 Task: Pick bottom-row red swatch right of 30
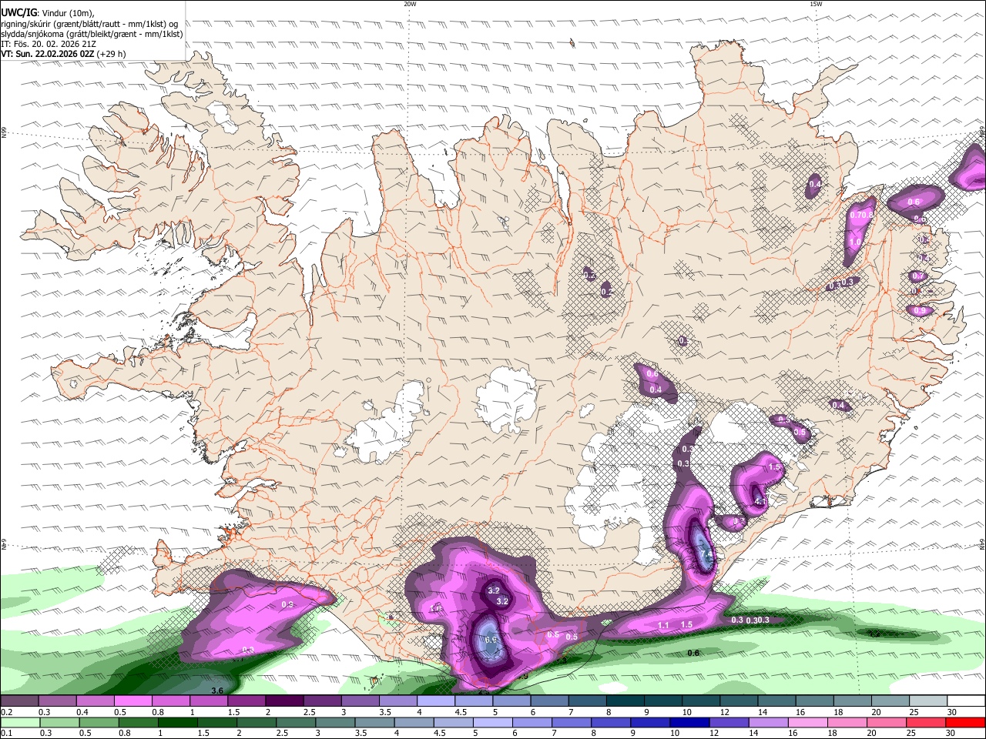[965, 722]
